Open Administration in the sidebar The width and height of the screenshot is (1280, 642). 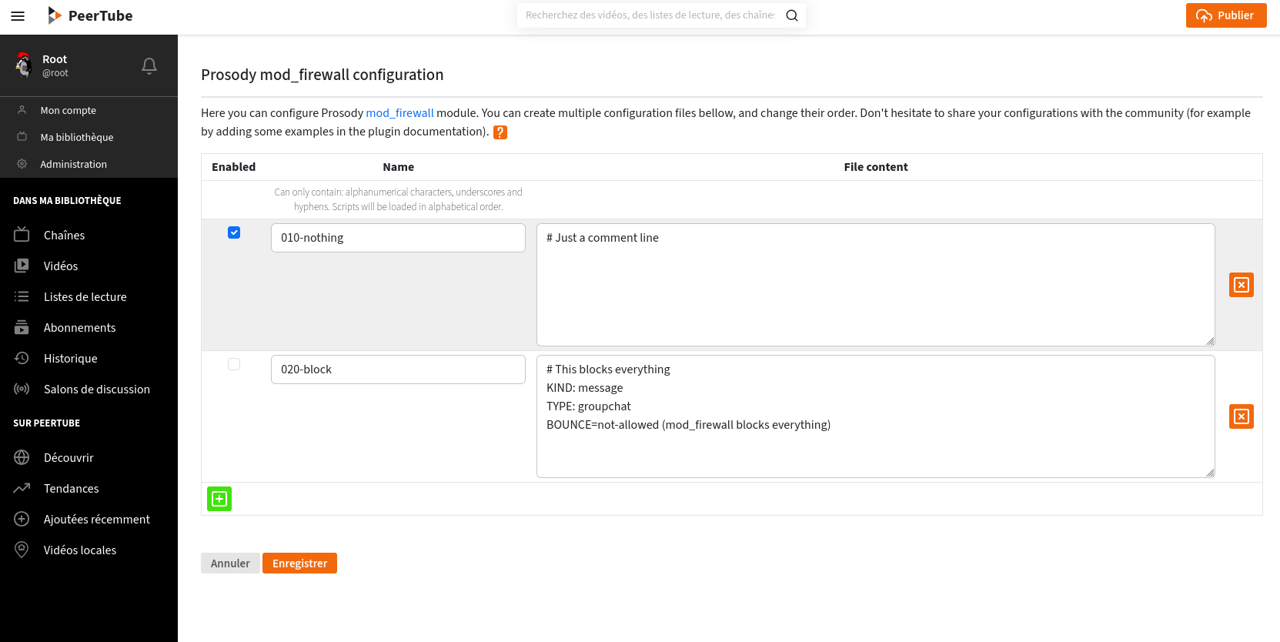(73, 164)
